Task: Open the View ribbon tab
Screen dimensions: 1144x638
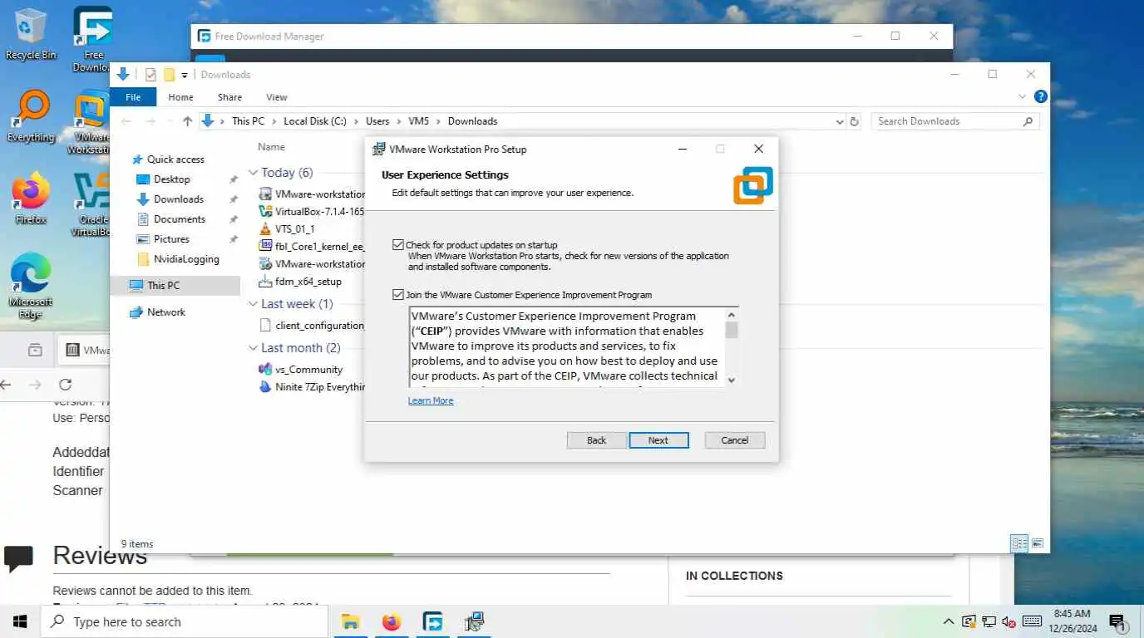Action: (x=277, y=97)
